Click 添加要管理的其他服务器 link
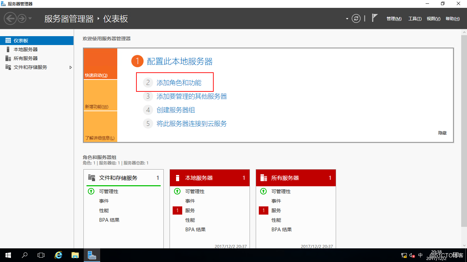Image resolution: width=467 pixels, height=262 pixels. 191,96
